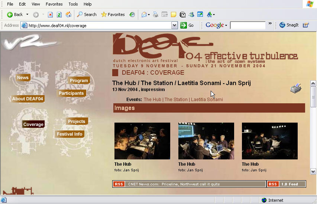This screenshot has width=317, height=204.
Task: Follow the Laetitia Sonami event link
Action: [x=207, y=100]
